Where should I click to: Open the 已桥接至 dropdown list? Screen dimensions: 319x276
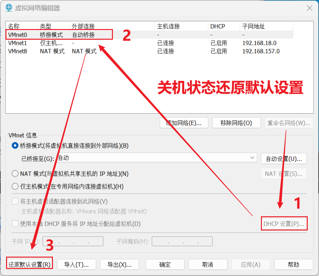(157, 158)
